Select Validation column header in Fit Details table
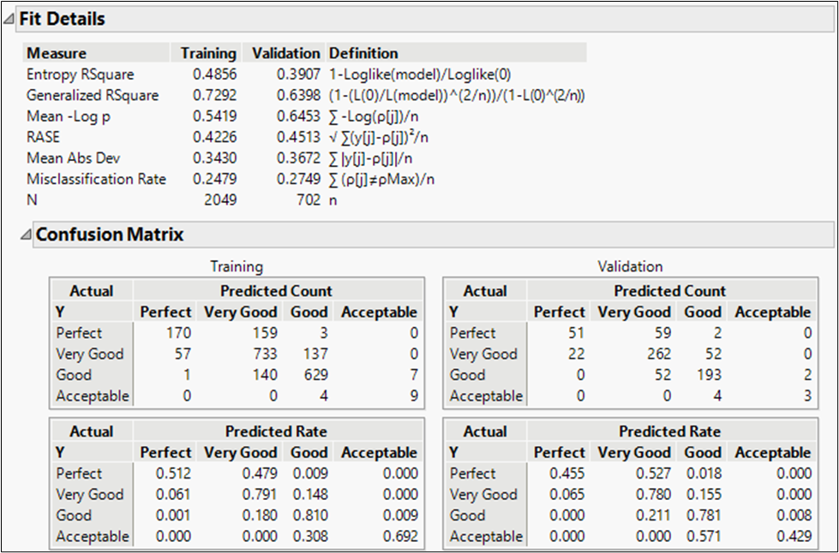The height and width of the screenshot is (553, 839). (x=285, y=53)
